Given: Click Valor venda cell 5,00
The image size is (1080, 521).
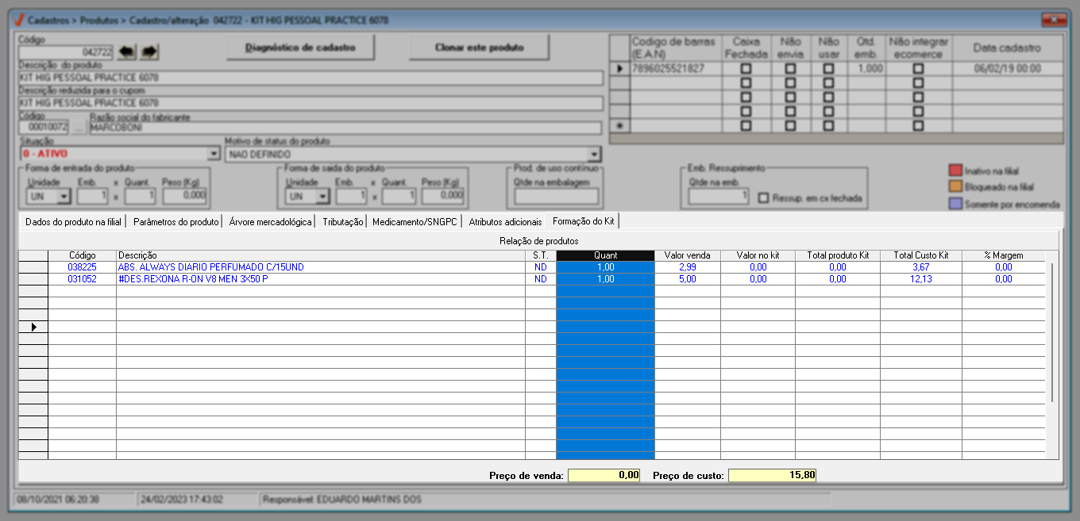Looking at the screenshot, I should click(688, 279).
